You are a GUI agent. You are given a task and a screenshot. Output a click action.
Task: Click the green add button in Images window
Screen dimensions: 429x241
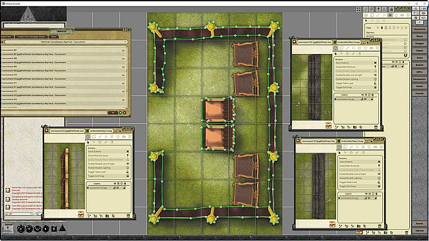pyautogui.click(x=120, y=113)
